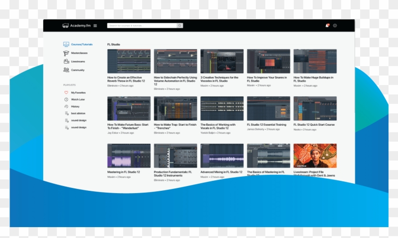
Task: Open Vocodex techniques thumbnail
Action: (x=222, y=61)
